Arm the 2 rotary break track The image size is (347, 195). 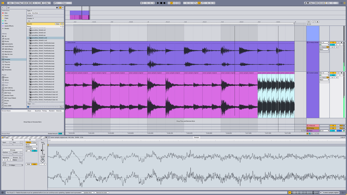[342, 43]
